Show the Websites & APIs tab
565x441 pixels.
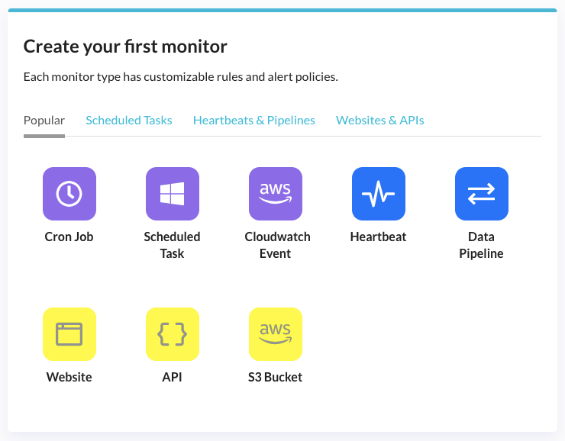[380, 121]
